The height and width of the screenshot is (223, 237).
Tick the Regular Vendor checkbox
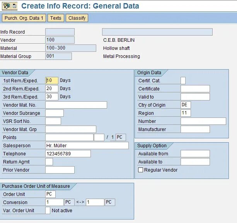(140, 170)
